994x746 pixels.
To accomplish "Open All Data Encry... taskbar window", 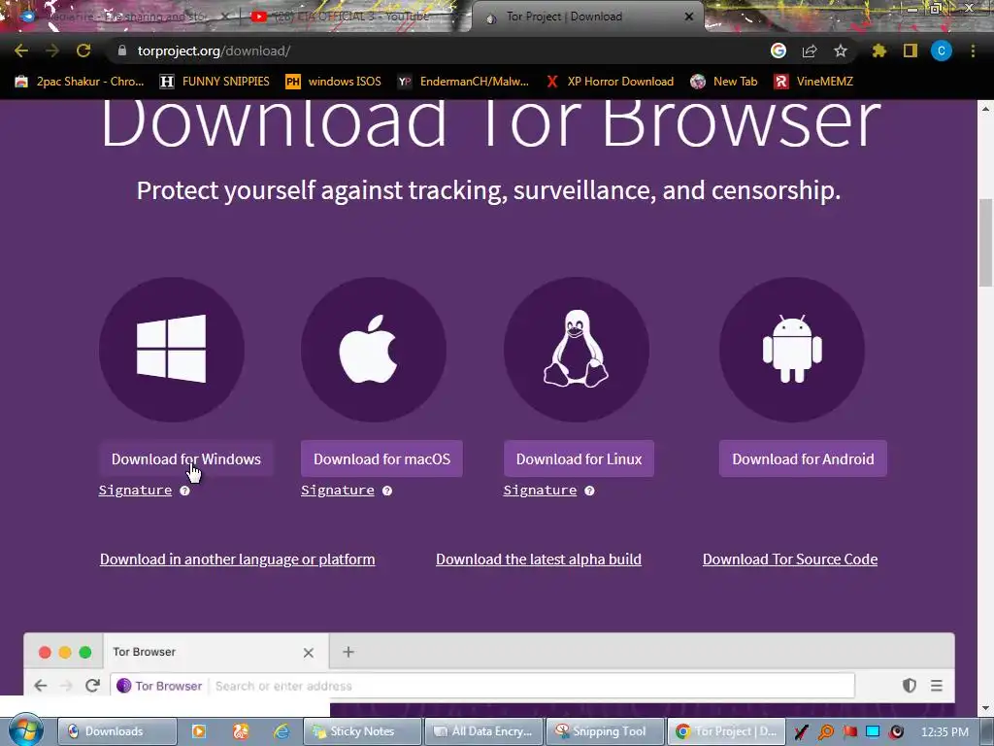I will [483, 731].
